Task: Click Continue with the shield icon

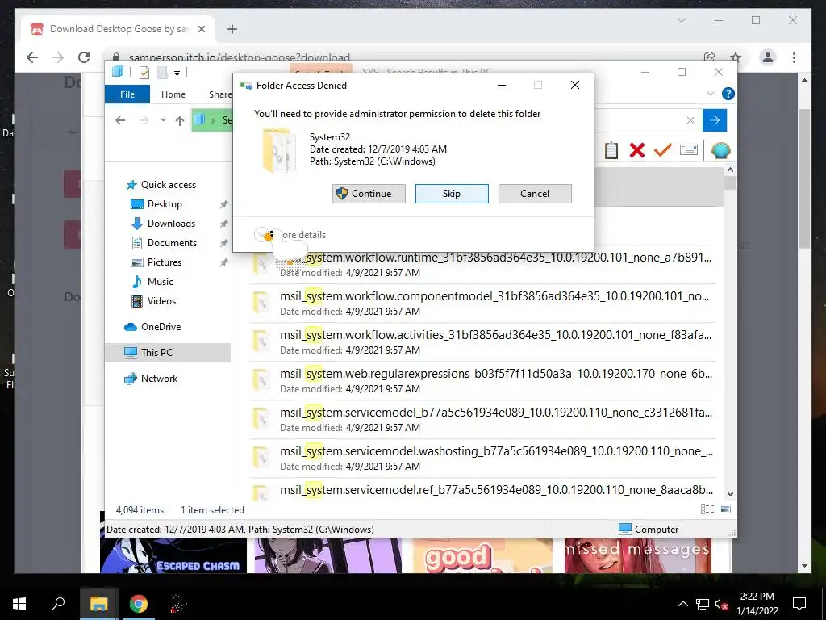Action: [x=369, y=194]
